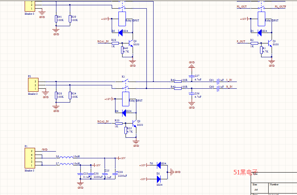Select diode D4 SS34 symbol
This screenshot has height=195, width=297.
pos(124,113)
